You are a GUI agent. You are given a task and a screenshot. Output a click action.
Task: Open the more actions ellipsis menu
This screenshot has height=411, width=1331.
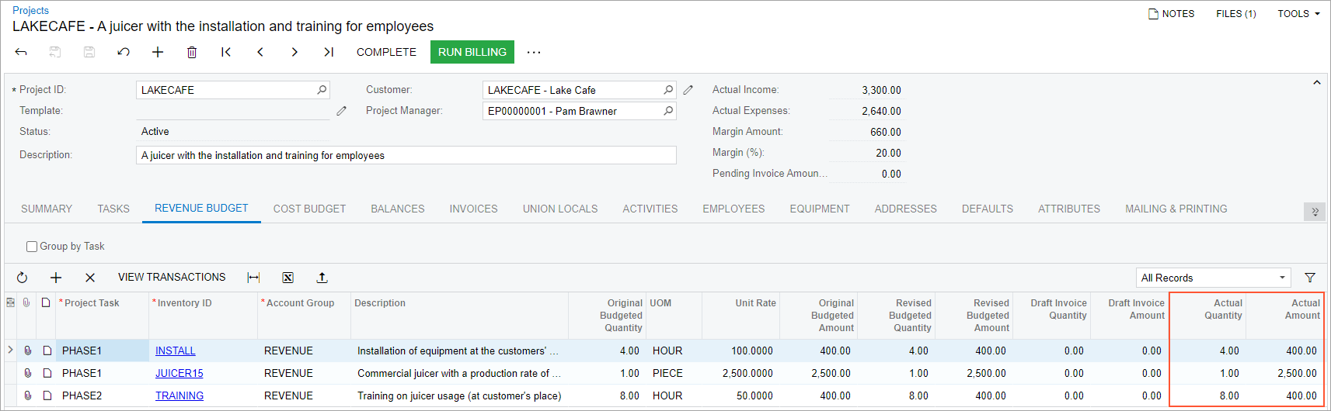click(534, 52)
